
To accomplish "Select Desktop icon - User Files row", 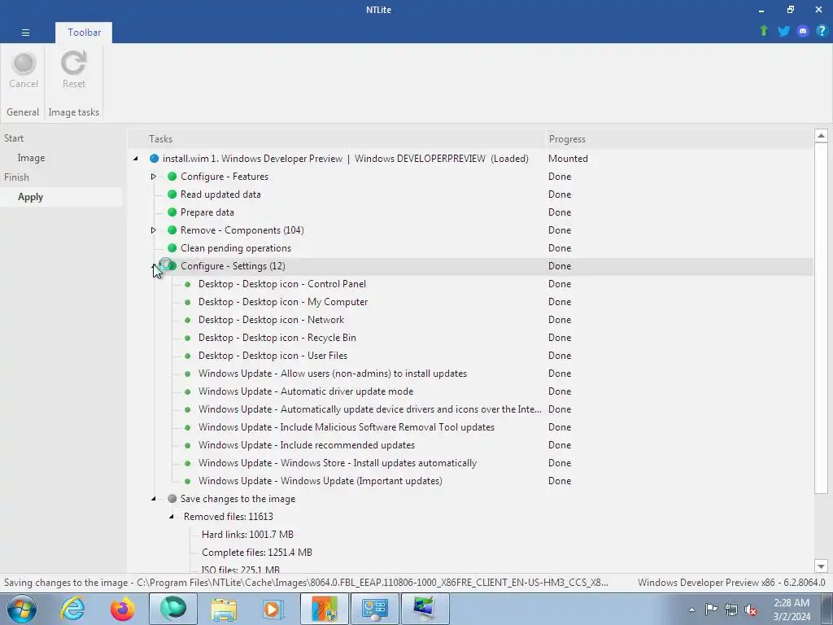I will (x=273, y=356).
